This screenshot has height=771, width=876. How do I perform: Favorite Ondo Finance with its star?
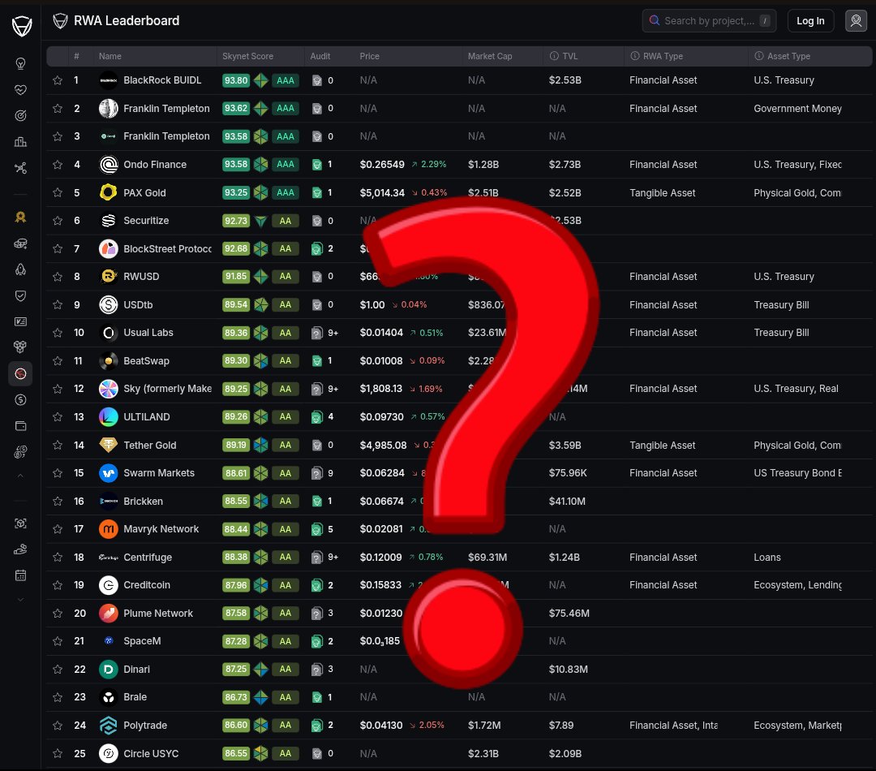[58, 165]
